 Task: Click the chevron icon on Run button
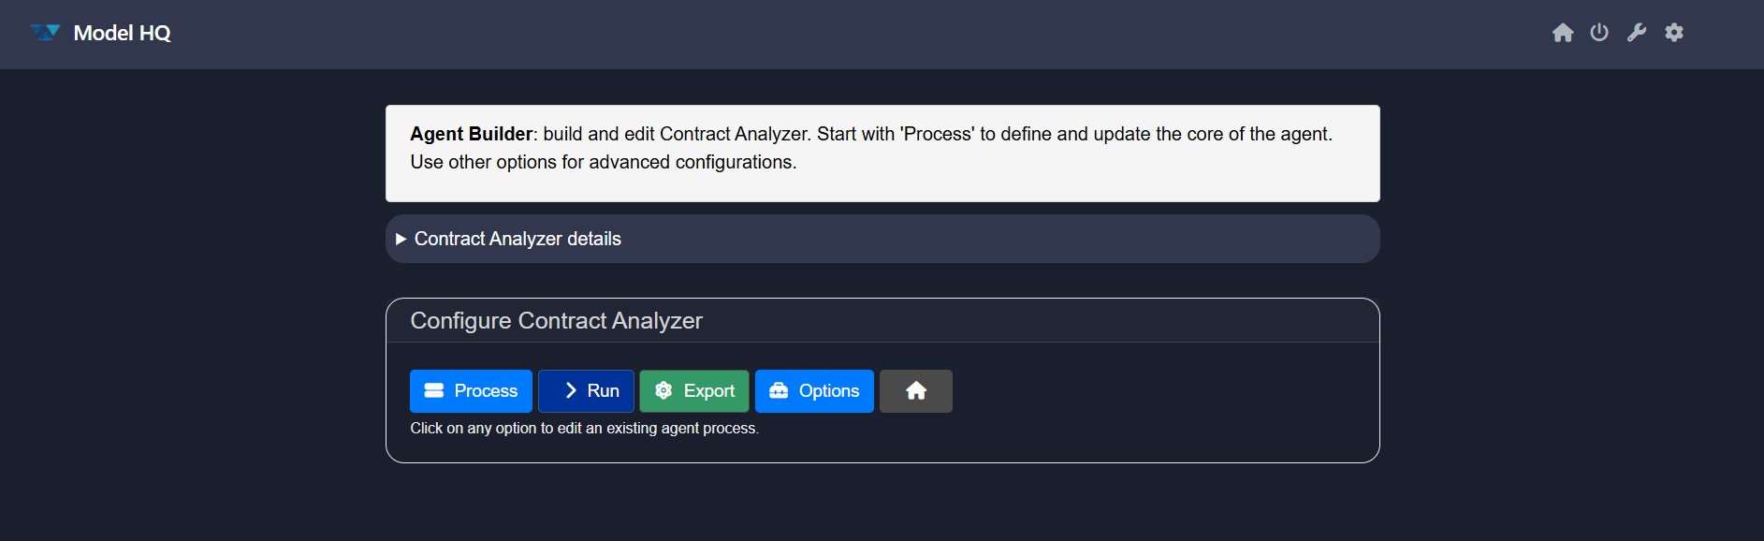[x=570, y=391]
